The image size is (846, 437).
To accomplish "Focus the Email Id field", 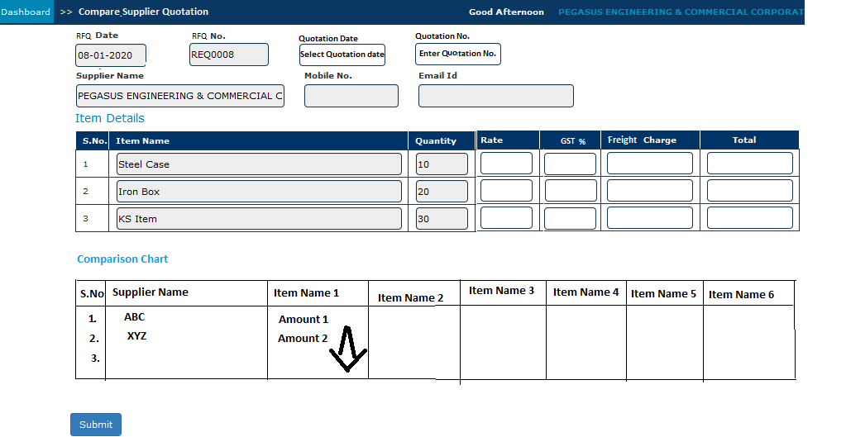I will point(496,96).
